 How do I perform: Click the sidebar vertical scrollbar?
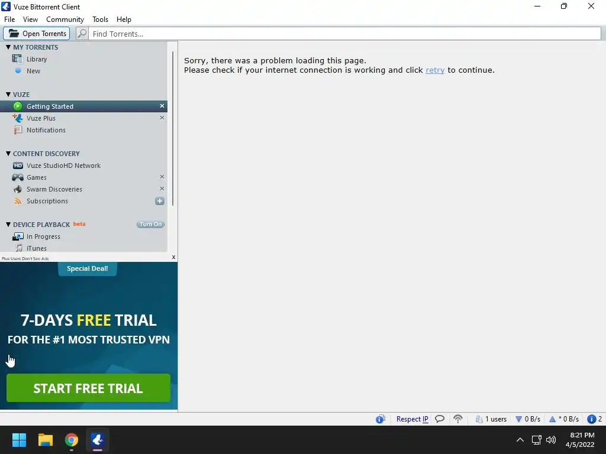pos(173,128)
